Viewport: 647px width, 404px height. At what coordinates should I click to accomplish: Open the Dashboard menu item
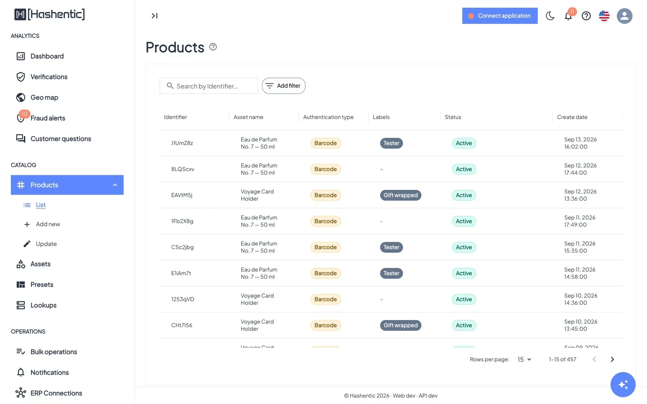[67, 56]
